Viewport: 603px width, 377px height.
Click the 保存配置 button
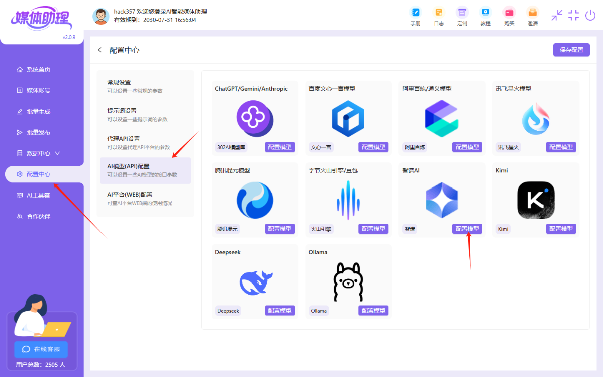point(571,50)
